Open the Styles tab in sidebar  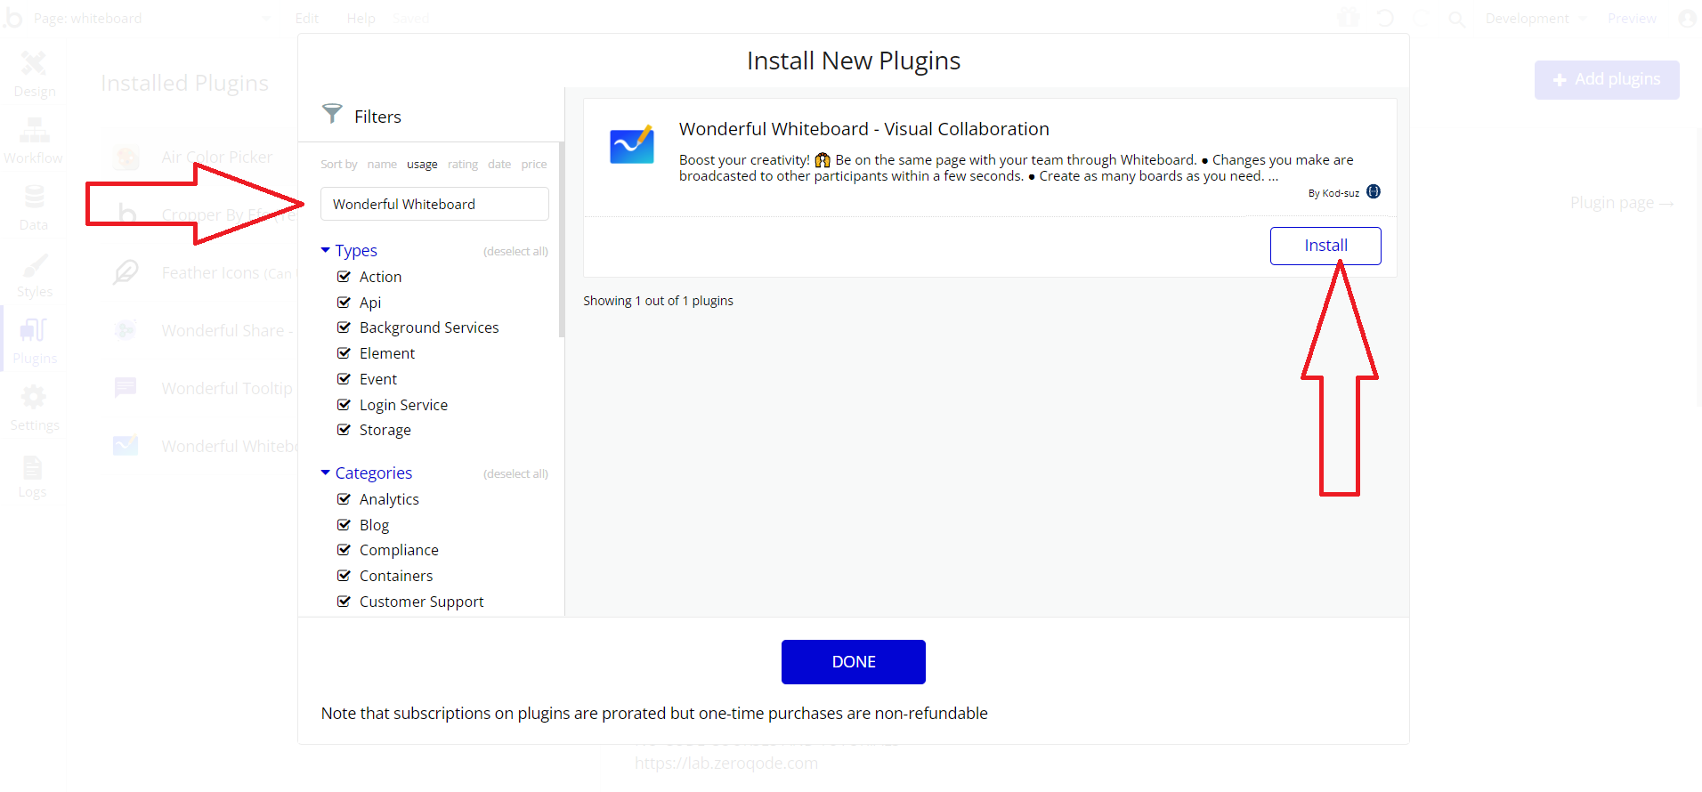pyautogui.click(x=35, y=275)
